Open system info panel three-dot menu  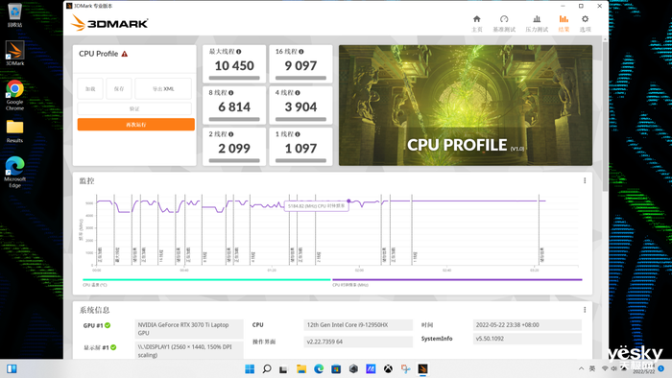[x=585, y=310]
